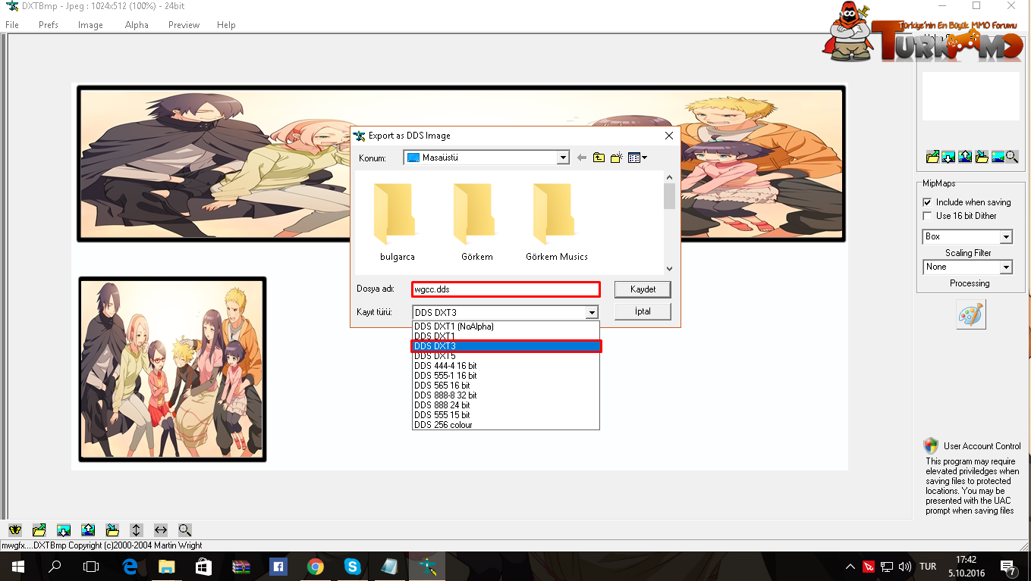Collapse the Kayıt türü format dropdown
Image resolution: width=1031 pixels, height=581 pixels.
tap(592, 313)
